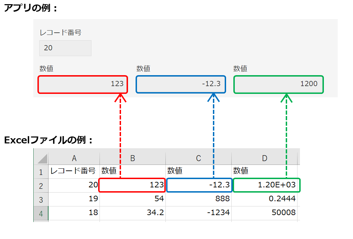Viewport: 353px width, 239px height.
Task: Select column A header
Action: point(74,158)
